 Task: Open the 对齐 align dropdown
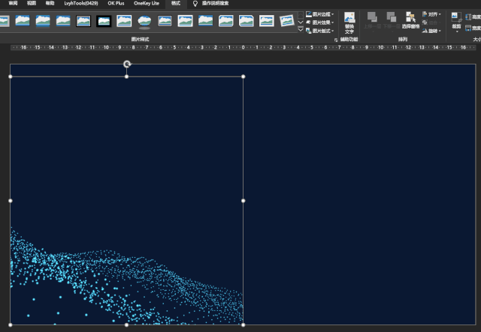pyautogui.click(x=432, y=13)
